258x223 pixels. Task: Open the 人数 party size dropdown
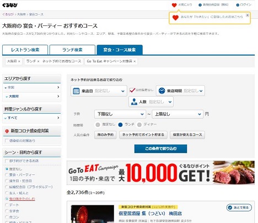point(151,102)
